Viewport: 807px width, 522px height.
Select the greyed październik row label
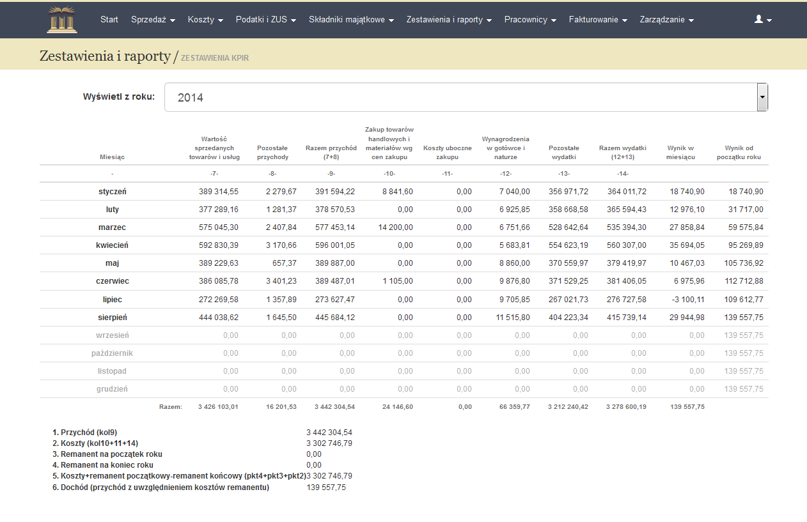point(113,353)
